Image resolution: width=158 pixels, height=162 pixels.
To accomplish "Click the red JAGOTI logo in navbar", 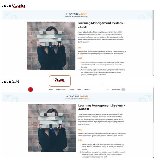I will (30, 90).
